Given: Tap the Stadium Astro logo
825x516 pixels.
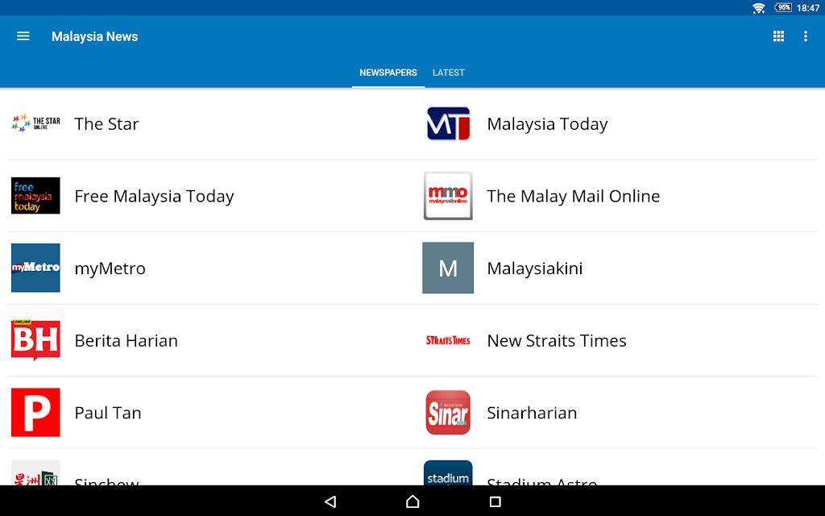Looking at the screenshot, I should (x=448, y=473).
